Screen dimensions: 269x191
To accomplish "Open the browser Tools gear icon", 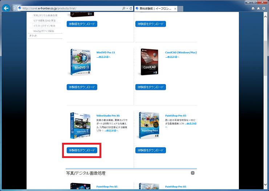I will pyautogui.click(x=264, y=8).
